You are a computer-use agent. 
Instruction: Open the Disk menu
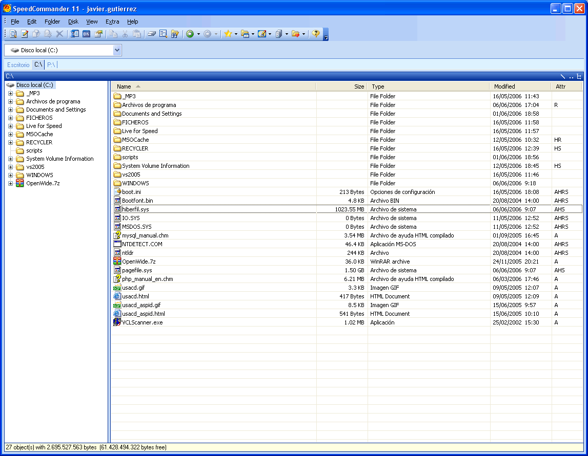coord(73,21)
